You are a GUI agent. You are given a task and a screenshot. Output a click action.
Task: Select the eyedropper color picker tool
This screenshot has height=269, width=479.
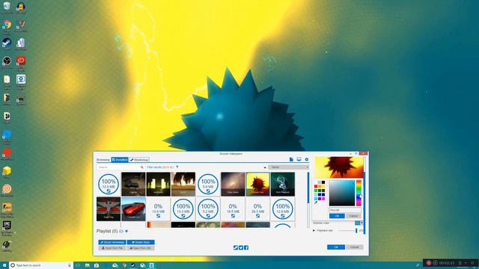316,202
